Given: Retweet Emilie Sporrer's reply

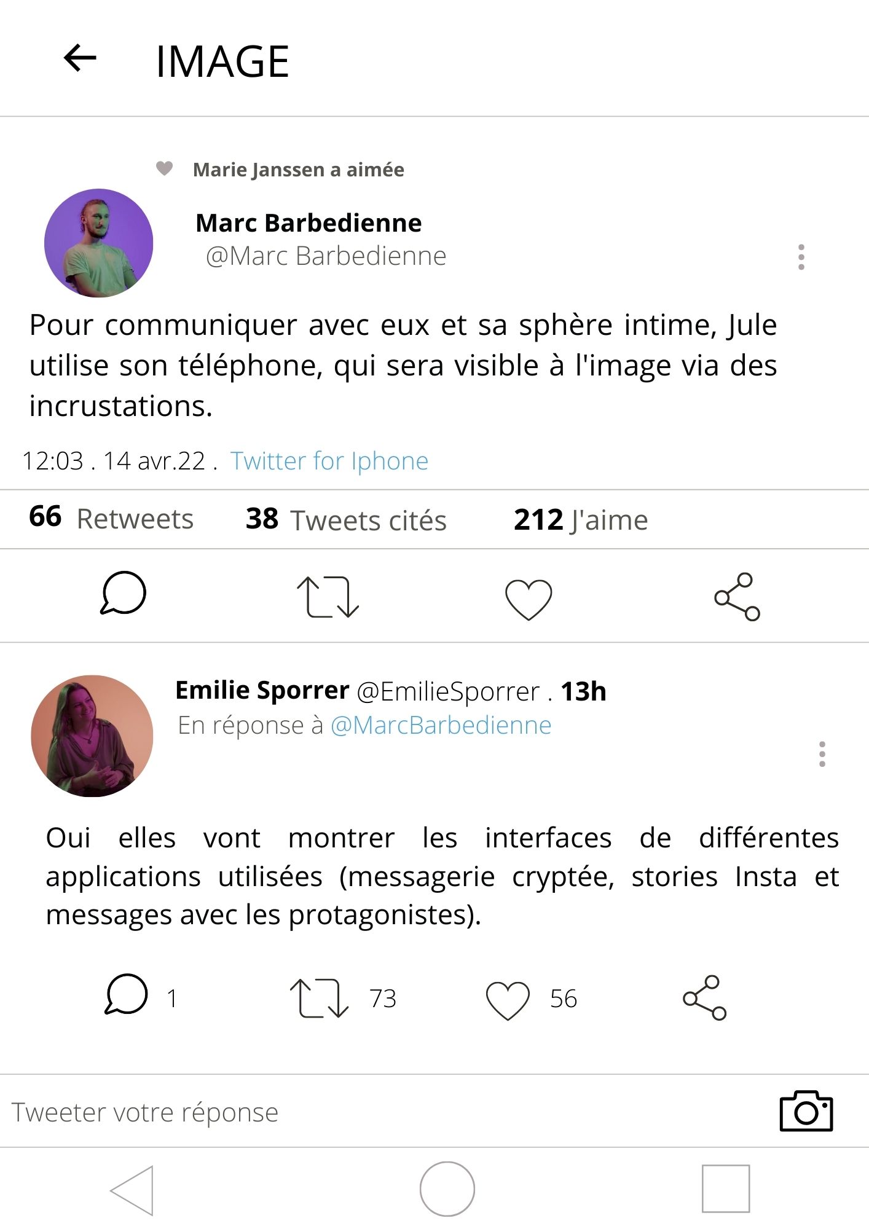Looking at the screenshot, I should coord(319,998).
